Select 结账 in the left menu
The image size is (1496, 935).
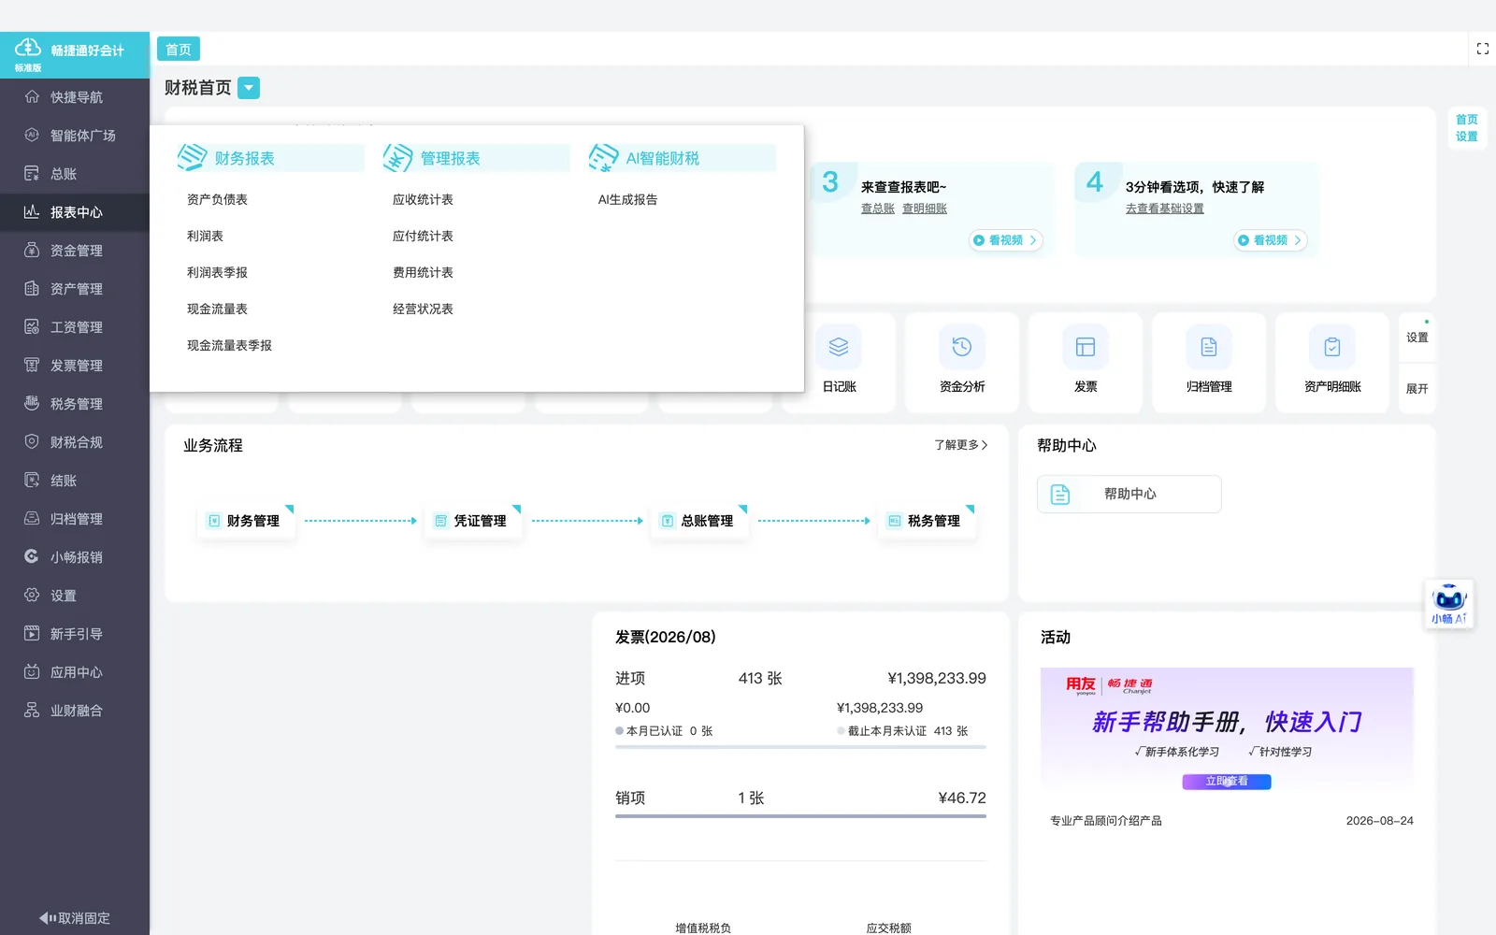(75, 481)
